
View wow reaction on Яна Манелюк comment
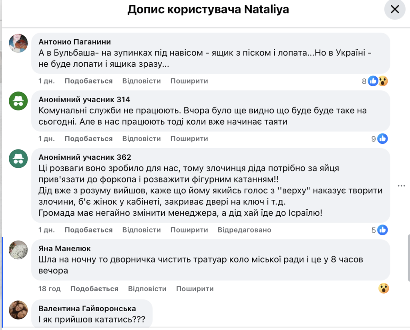point(384,288)
